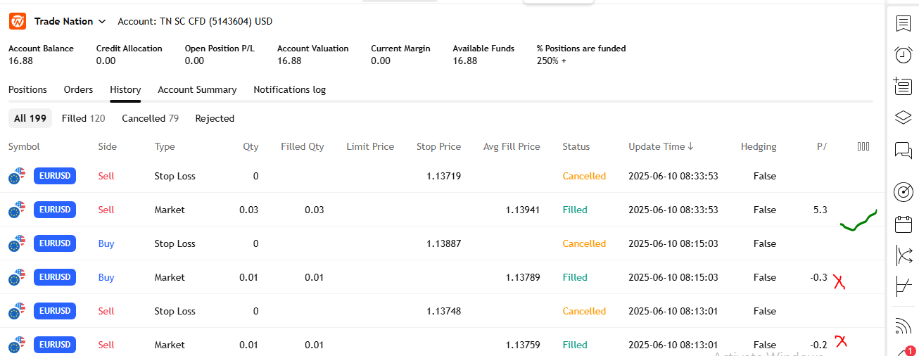Open the Watchlist panel icon
The height and width of the screenshot is (356, 919).
click(903, 23)
